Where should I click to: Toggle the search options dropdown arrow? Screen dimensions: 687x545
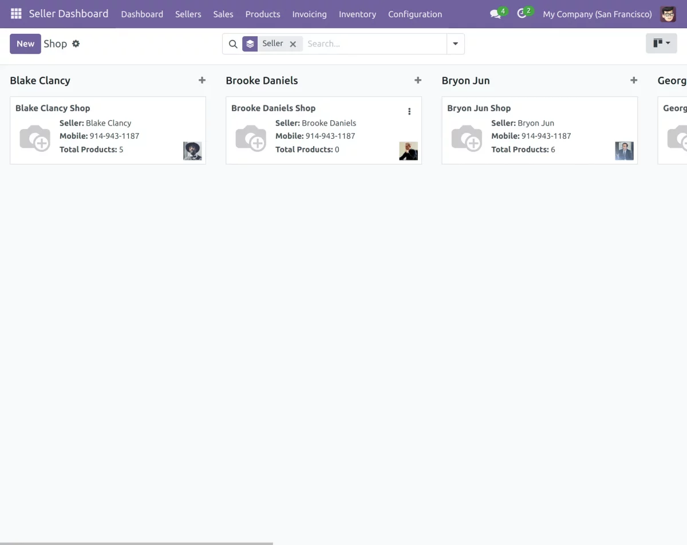456,44
